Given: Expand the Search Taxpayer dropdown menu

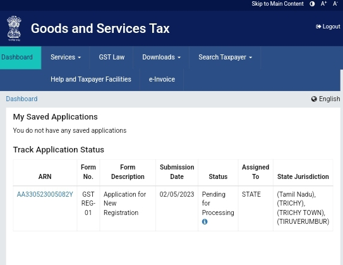Looking at the screenshot, I should coord(225,58).
